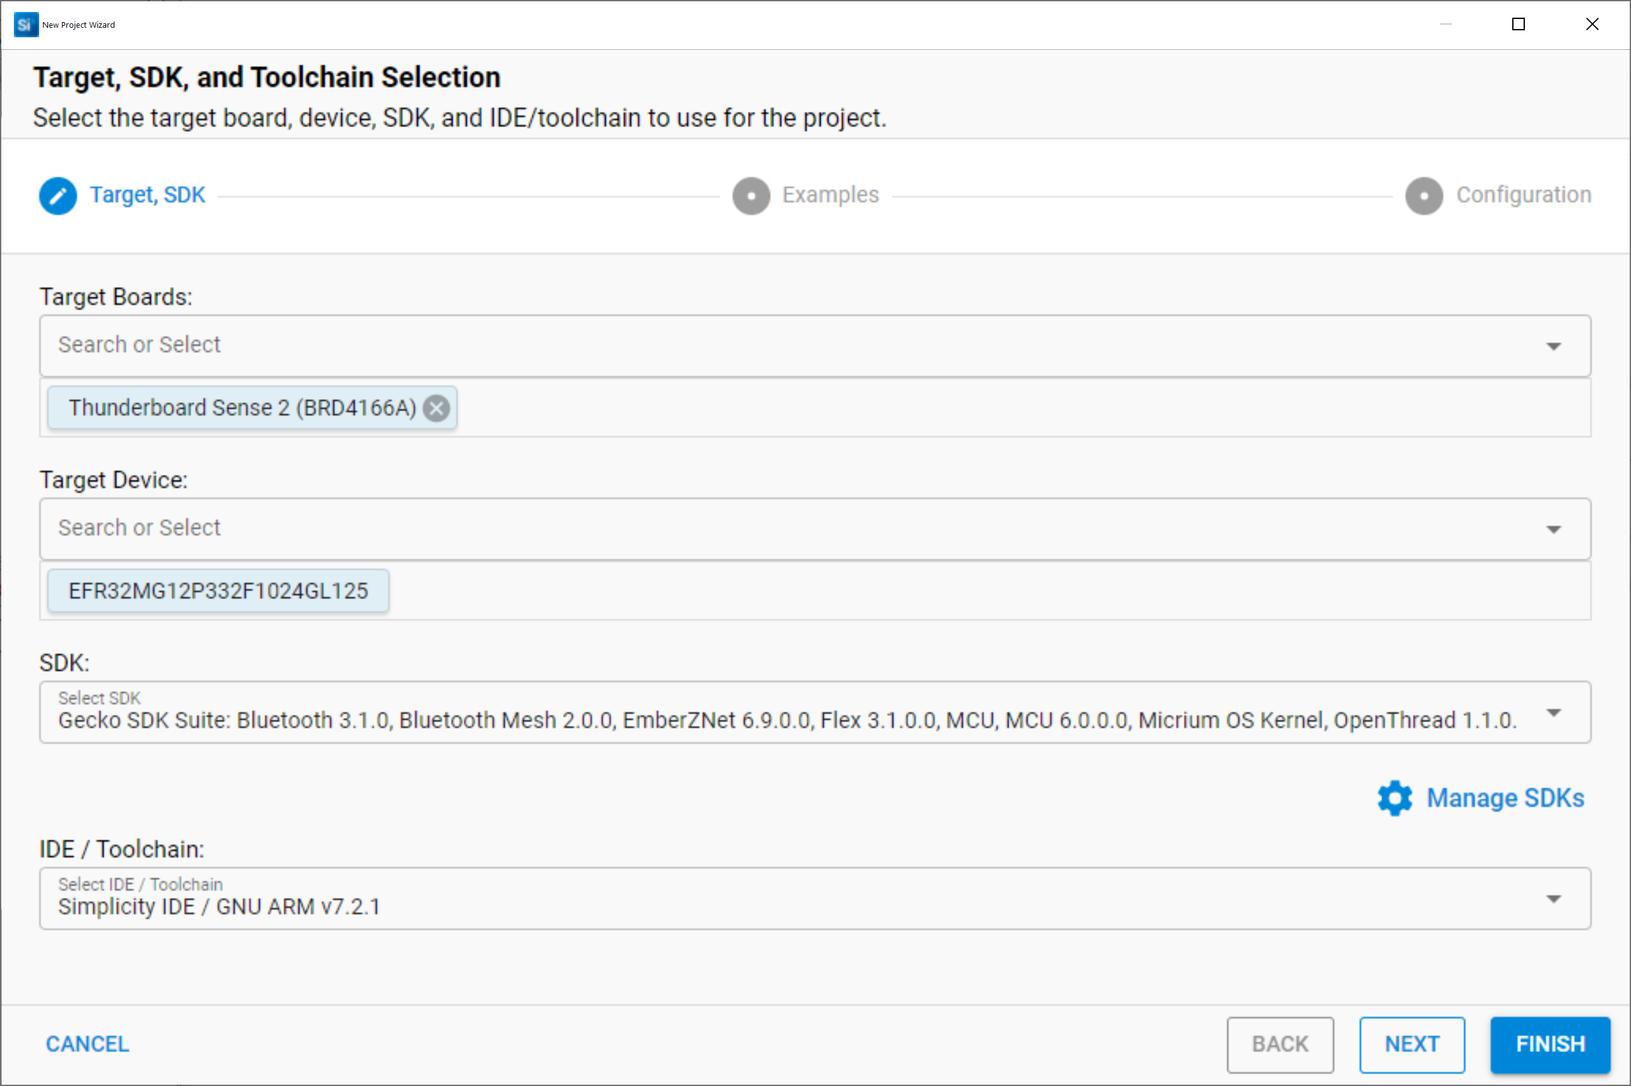The height and width of the screenshot is (1086, 1631).
Task: Expand the Target Device dropdown arrow
Action: pyautogui.click(x=1554, y=529)
